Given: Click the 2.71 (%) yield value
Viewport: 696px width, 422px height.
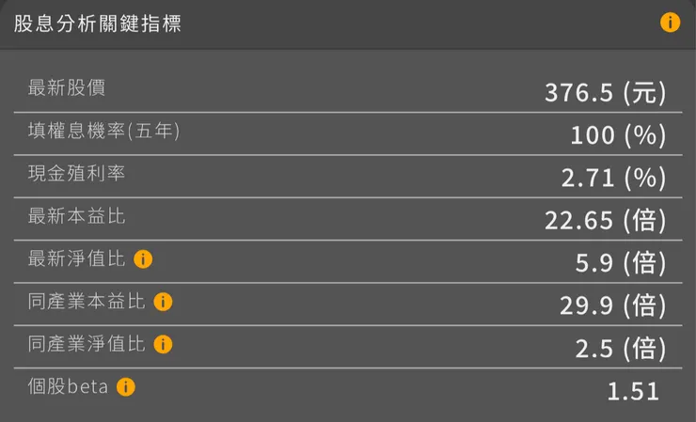Looking at the screenshot, I should 613,178.
